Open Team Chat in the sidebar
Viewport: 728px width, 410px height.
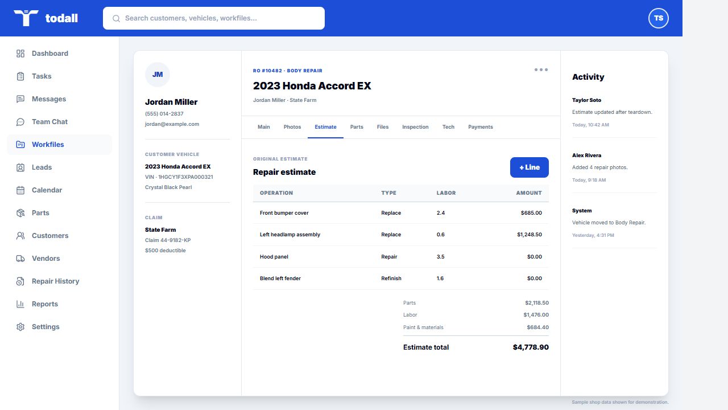pyautogui.click(x=59, y=122)
